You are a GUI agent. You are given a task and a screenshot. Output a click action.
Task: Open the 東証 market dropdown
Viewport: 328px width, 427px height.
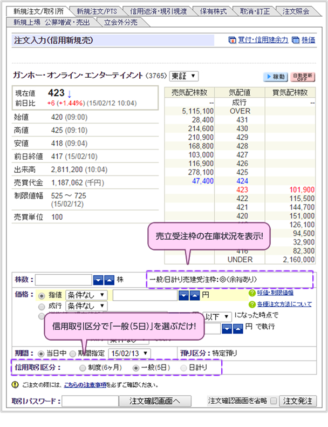coord(184,76)
